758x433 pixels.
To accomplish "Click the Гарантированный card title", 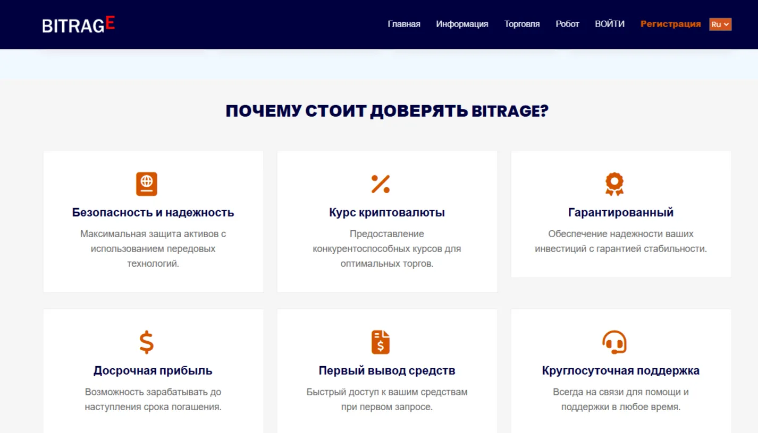I will 621,213.
